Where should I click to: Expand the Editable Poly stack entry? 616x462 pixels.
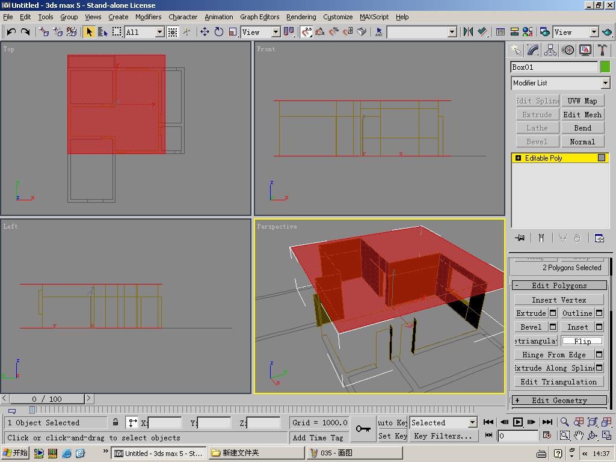click(x=518, y=158)
